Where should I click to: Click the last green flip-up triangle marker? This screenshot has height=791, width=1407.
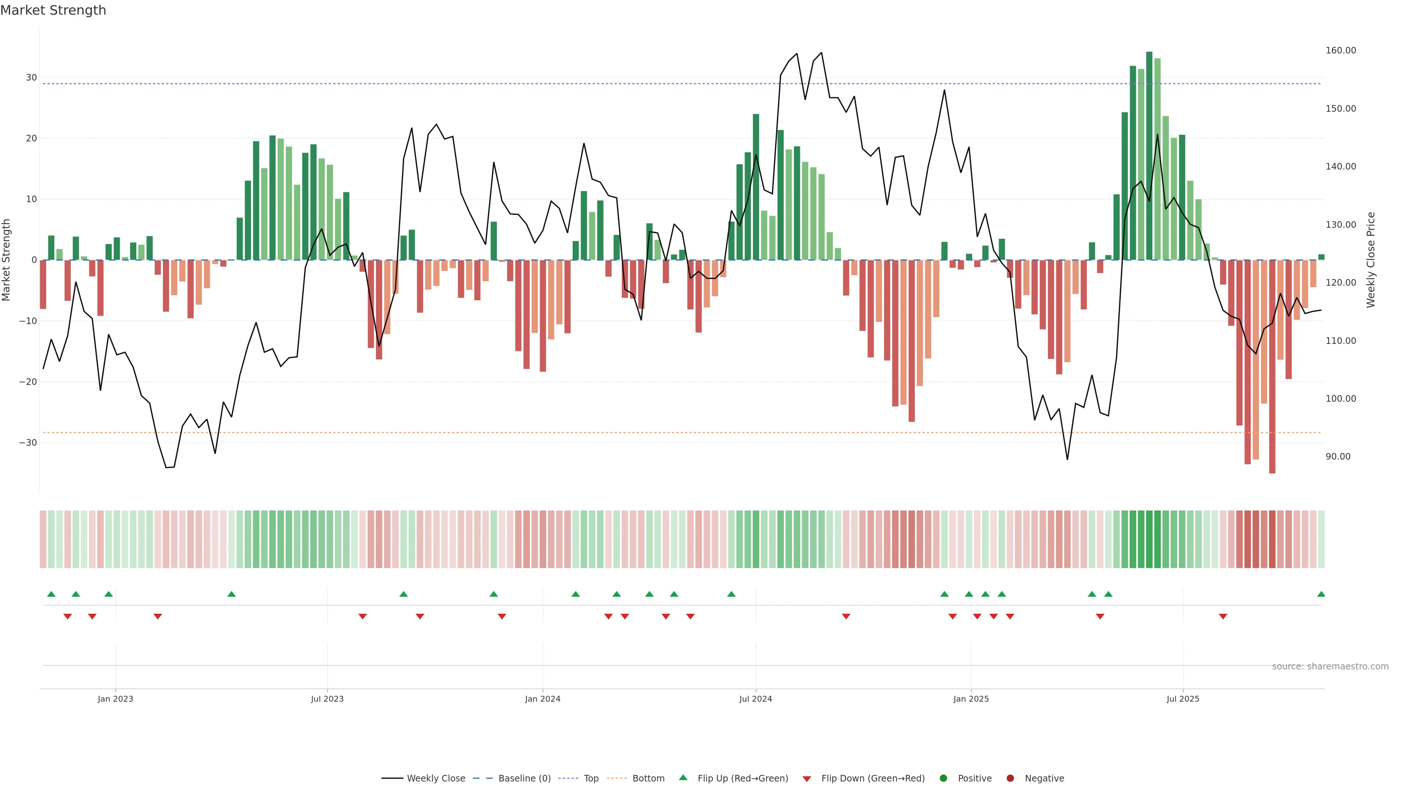1321,594
